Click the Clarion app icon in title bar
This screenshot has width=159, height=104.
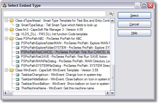pyautogui.click(x=4, y=5)
